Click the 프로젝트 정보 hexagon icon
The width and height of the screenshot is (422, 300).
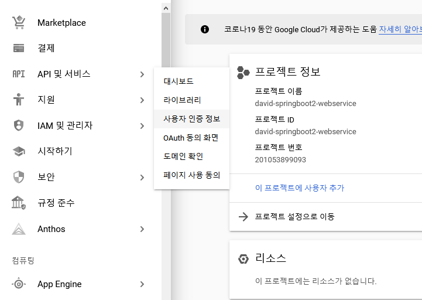[x=243, y=73]
